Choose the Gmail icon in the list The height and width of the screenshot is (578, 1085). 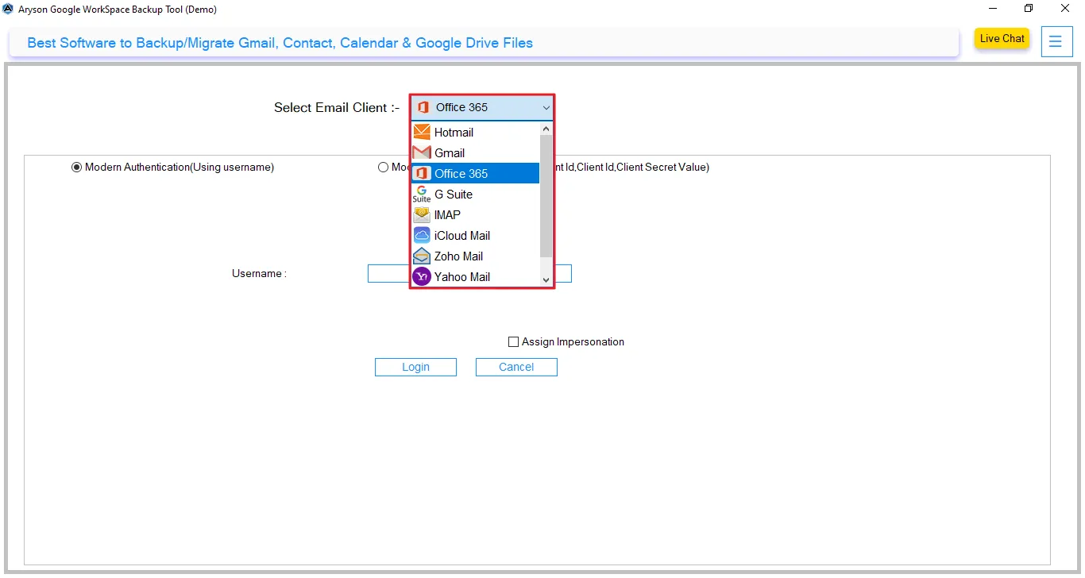click(422, 152)
